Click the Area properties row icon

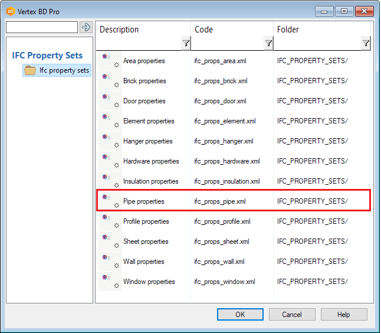[110, 61]
